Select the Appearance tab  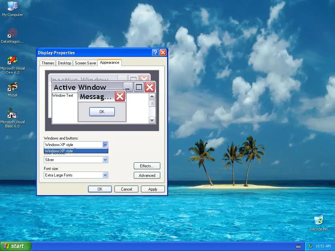click(110, 62)
